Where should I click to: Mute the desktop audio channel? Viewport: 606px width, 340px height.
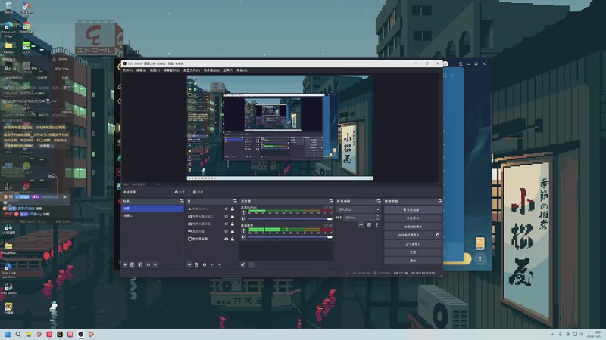(x=243, y=237)
